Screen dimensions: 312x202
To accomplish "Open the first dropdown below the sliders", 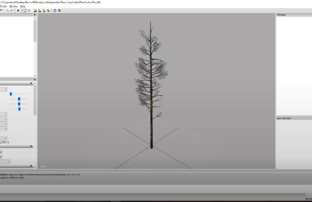I will [x=5, y=114].
